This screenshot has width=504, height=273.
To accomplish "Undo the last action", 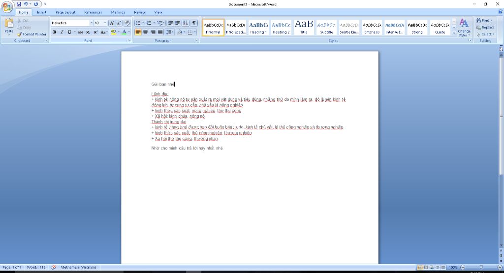I will tap(26, 4).
